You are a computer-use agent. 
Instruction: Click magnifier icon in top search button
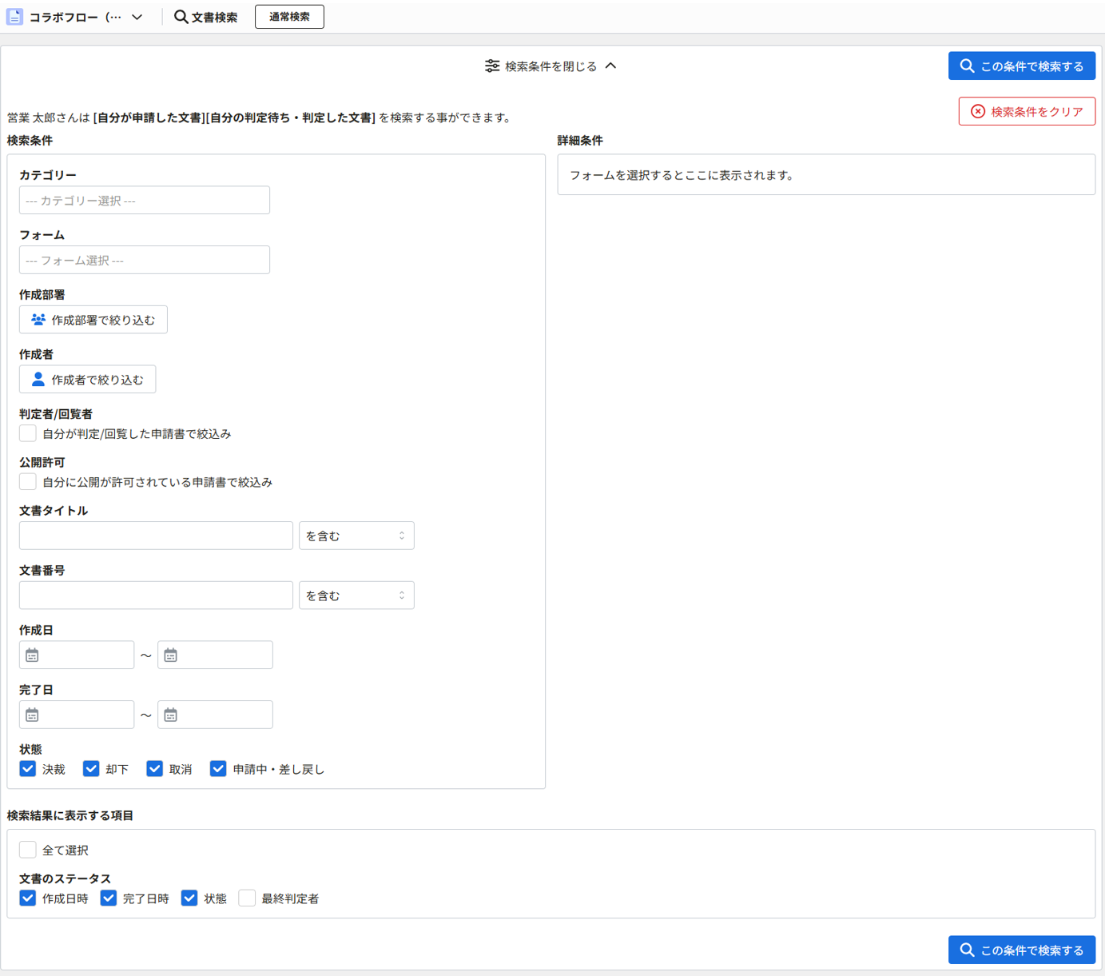point(967,66)
